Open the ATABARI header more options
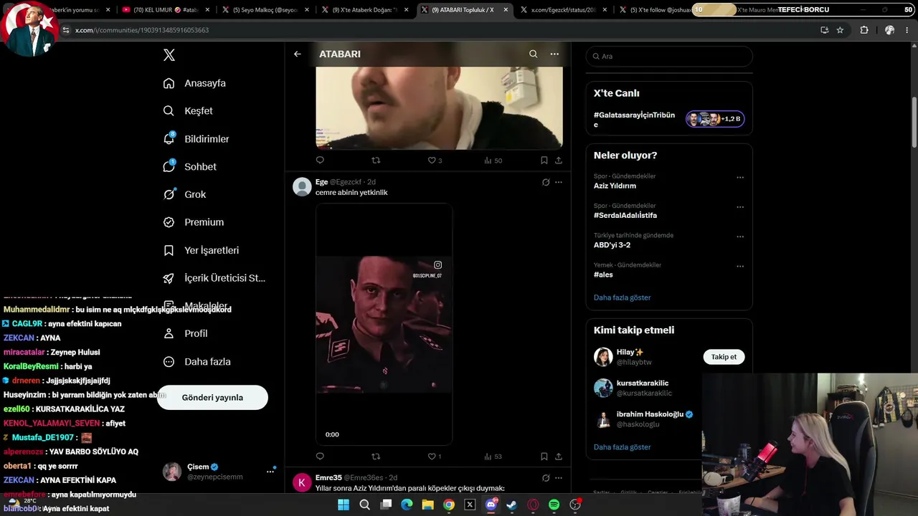 point(554,54)
